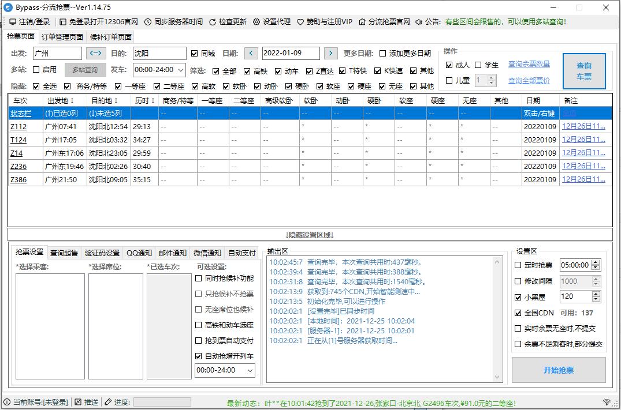Viewport: 621px width, 410px height.
Task: Enable 多站 启用 checkbox
Action: click(x=36, y=70)
